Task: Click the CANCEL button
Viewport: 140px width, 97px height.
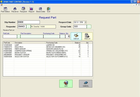Action: [85, 83]
